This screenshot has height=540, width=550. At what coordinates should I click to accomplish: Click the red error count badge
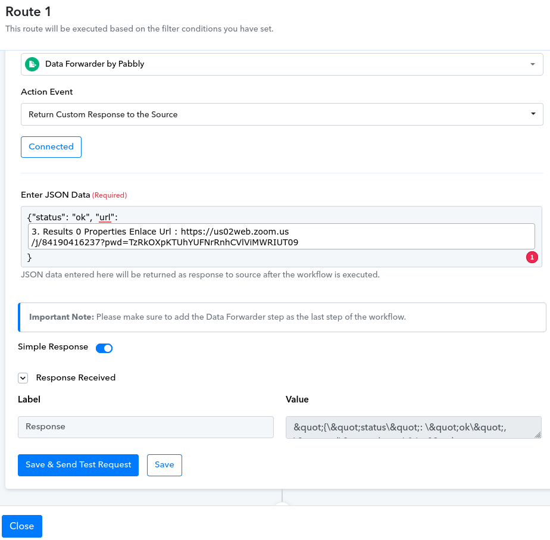[532, 258]
